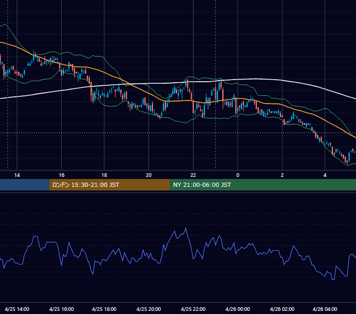Image resolution: width=356 pixels, height=314 pixels.
Task: Click the 22 hour axis label
Action: pos(193,175)
